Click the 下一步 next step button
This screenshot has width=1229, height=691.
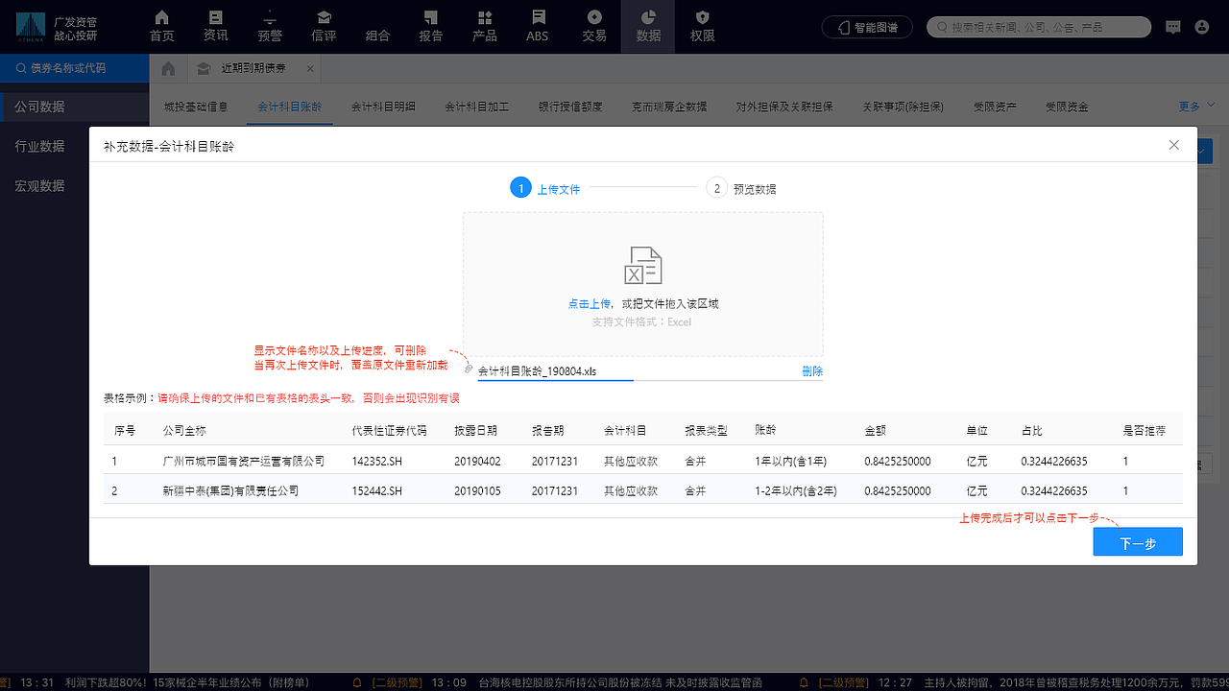tap(1138, 541)
